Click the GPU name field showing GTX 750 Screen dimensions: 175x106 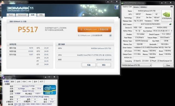(147, 11)
